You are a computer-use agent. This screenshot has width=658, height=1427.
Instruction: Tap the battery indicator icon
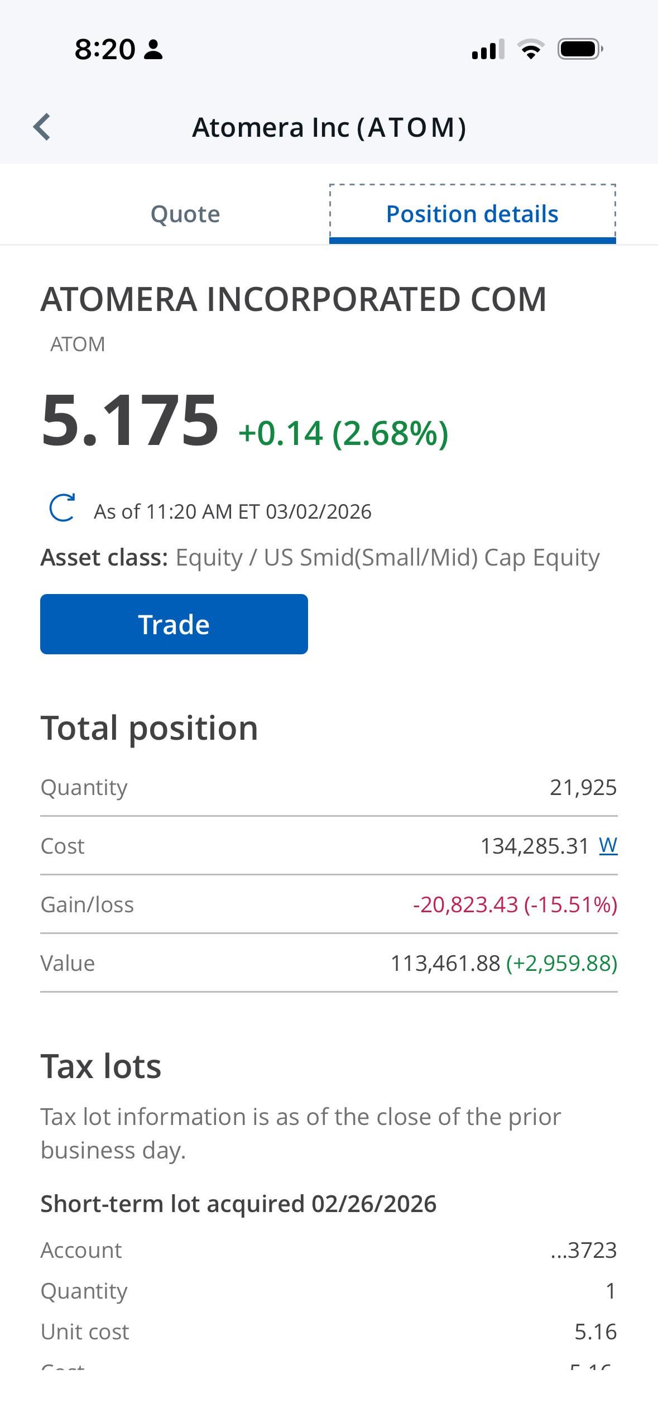coord(580,49)
